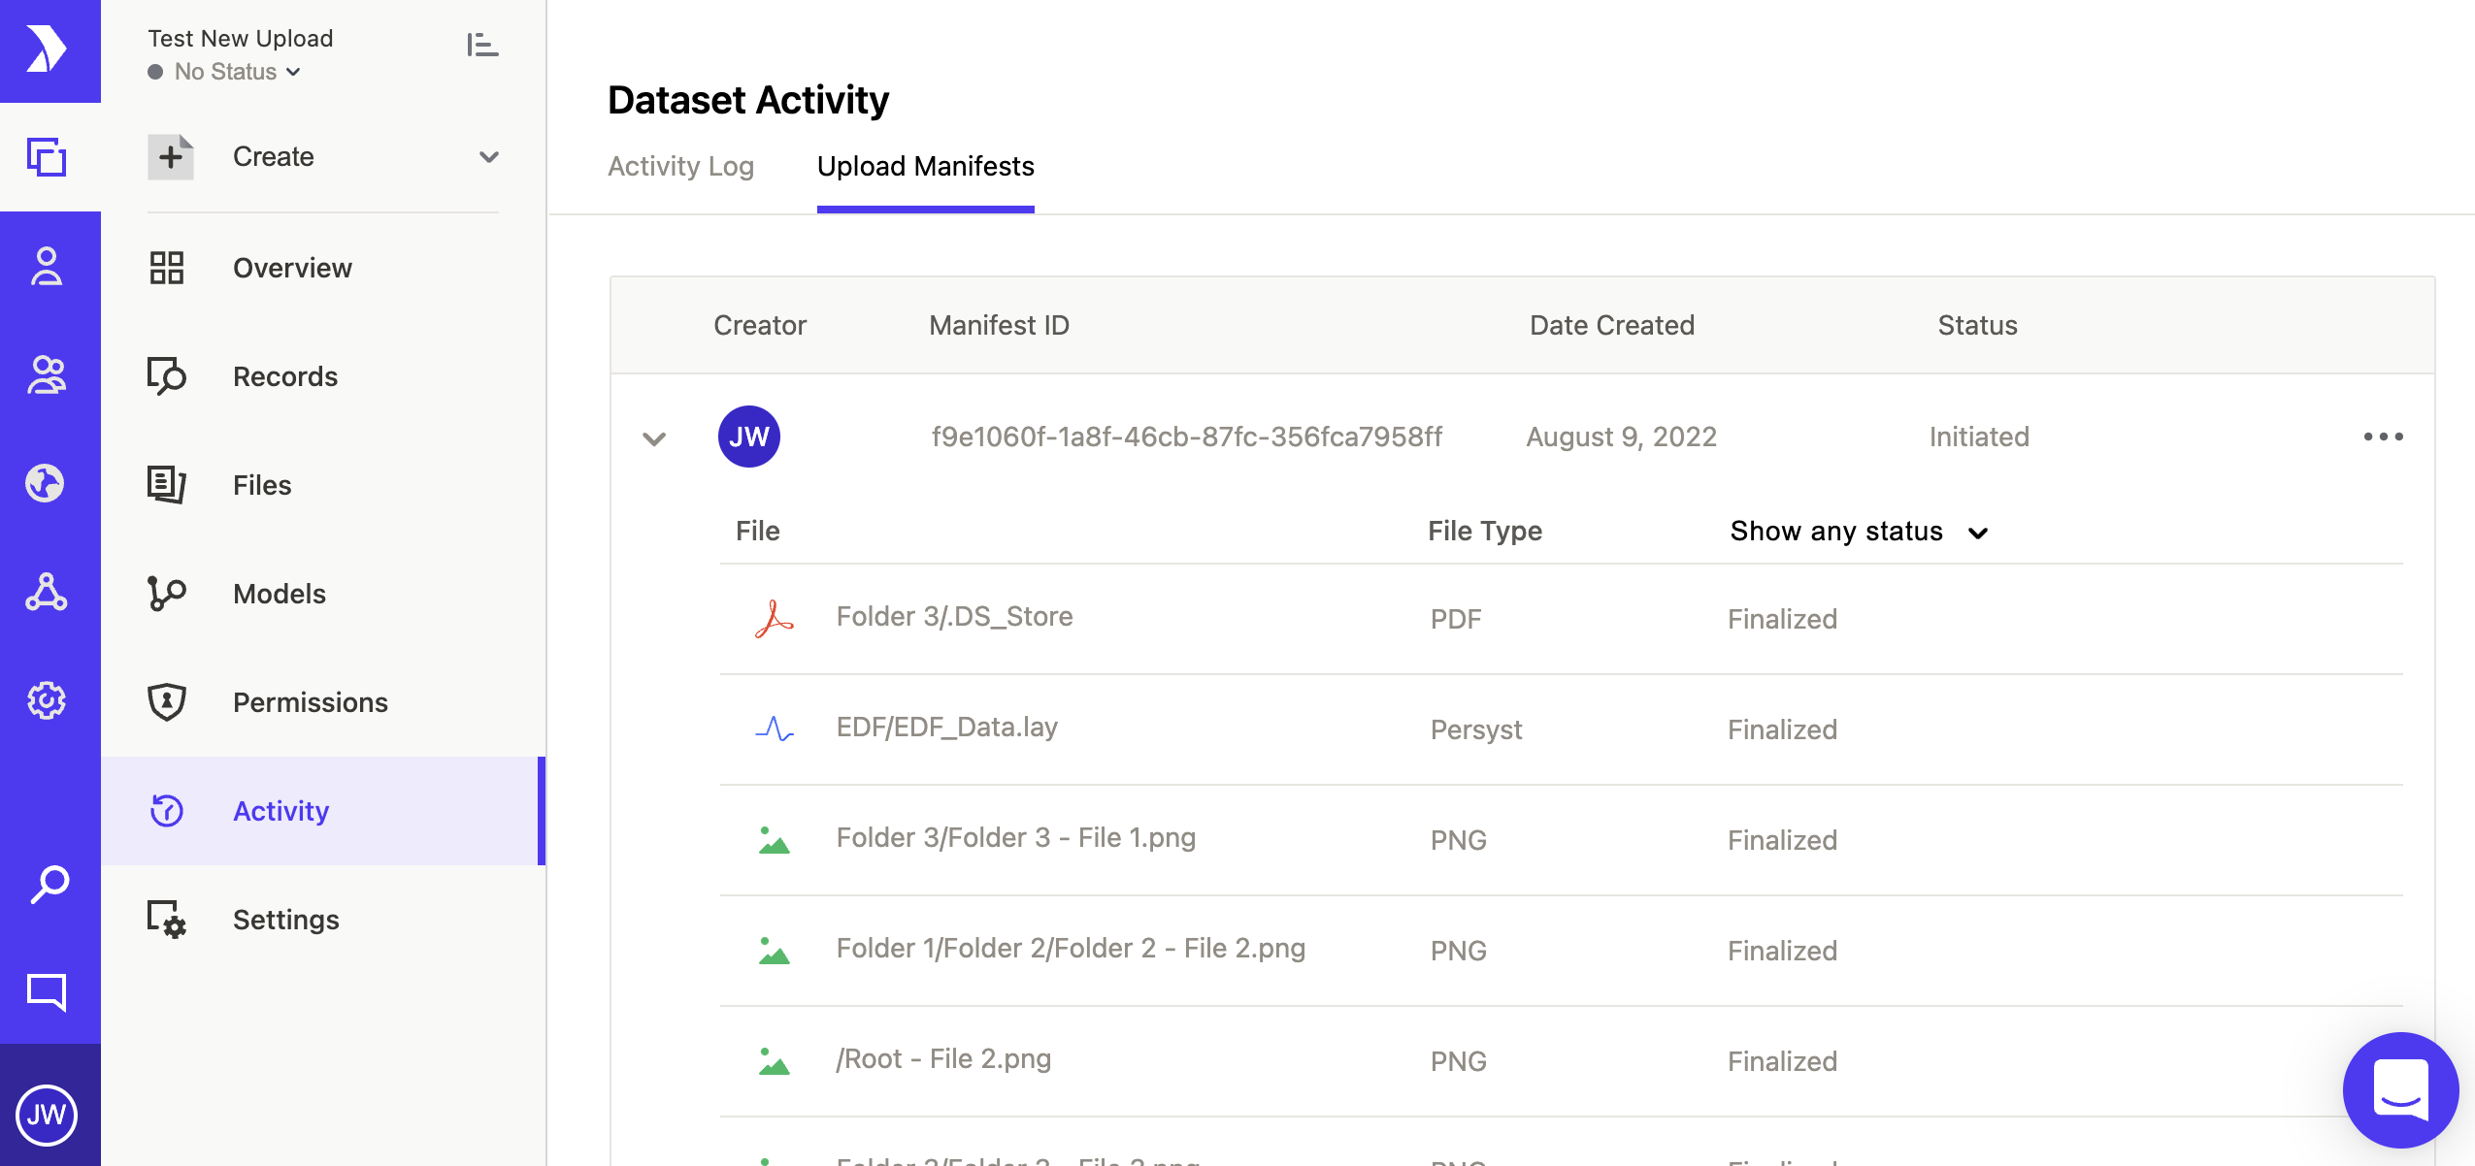Open the integrations triangle-nodes icon

[47, 592]
